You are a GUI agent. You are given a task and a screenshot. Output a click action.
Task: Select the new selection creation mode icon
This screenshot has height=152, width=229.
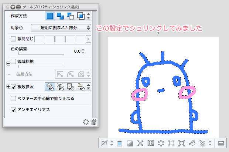(49, 16)
